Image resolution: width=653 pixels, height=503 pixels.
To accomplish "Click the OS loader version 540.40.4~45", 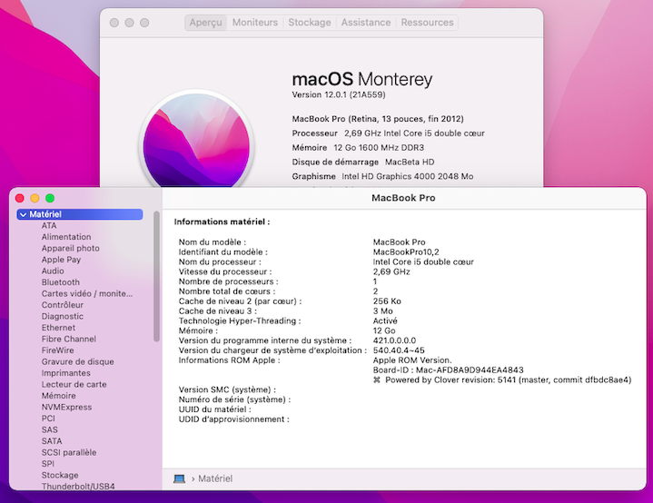I will pos(399,350).
